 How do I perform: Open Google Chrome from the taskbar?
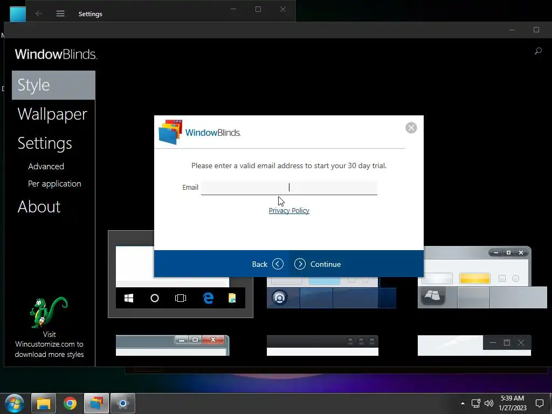[x=70, y=403]
